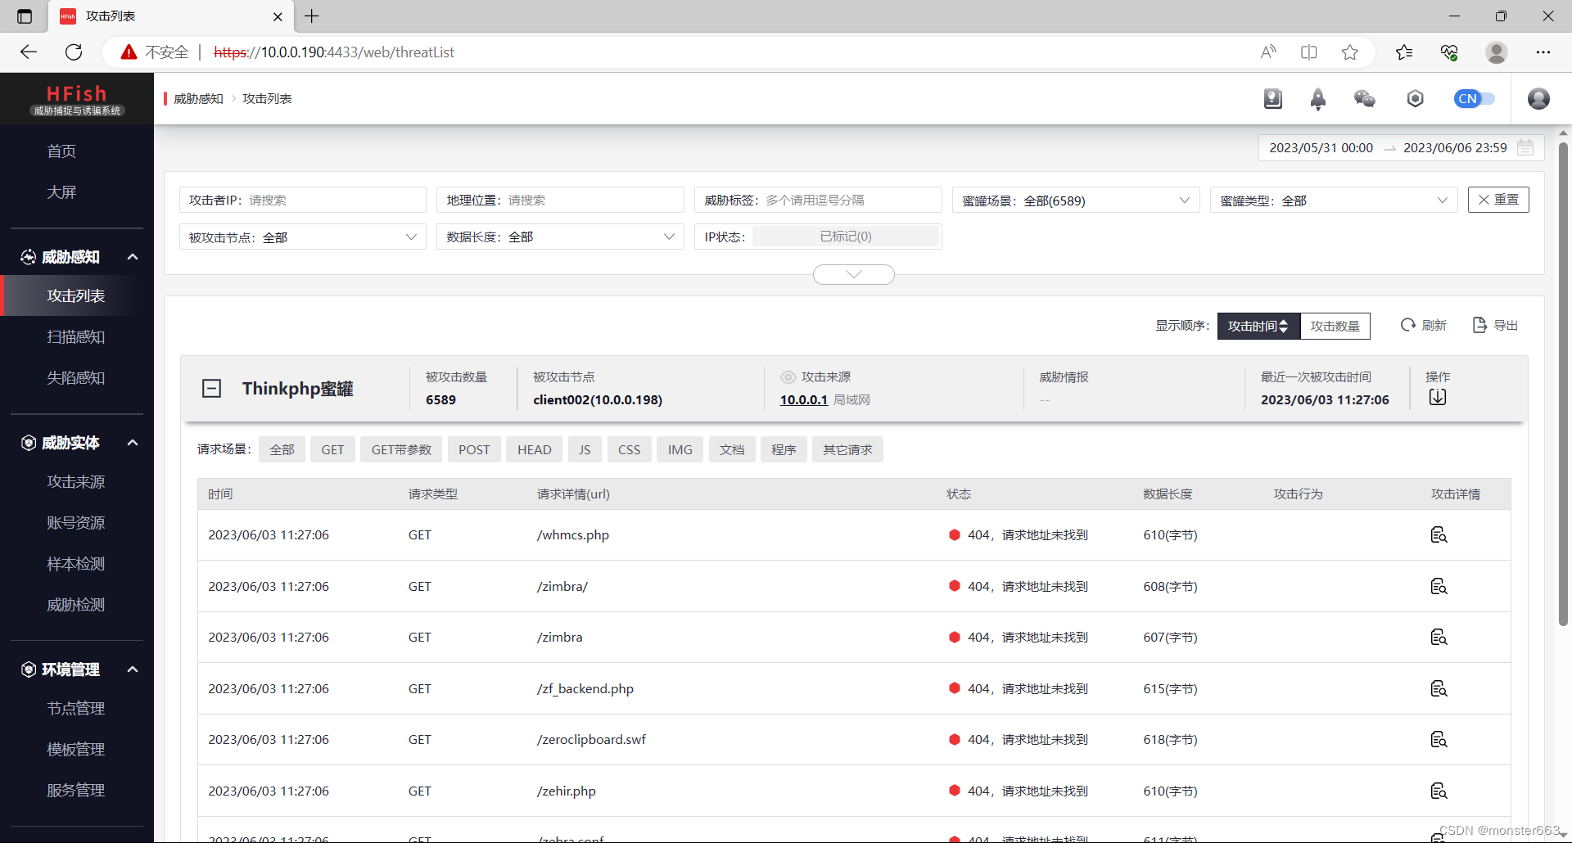Viewport: 1572px width, 843px height.
Task: Open the 蜜罐类型 dropdown
Action: point(1334,201)
